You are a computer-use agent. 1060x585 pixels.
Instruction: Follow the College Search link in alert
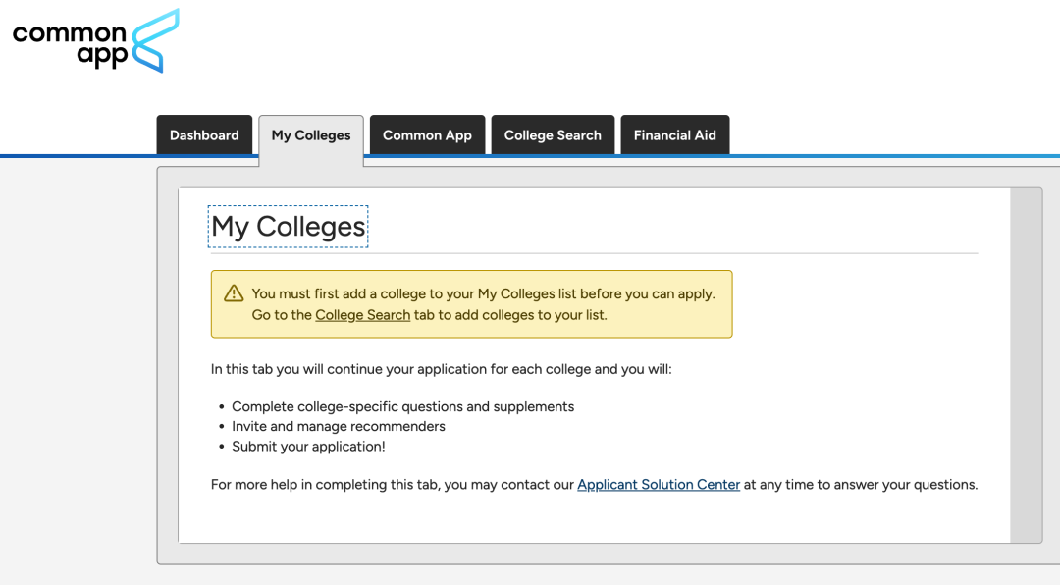click(363, 315)
